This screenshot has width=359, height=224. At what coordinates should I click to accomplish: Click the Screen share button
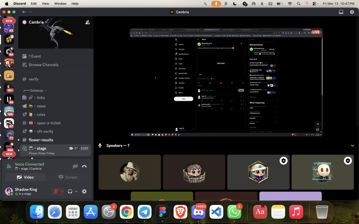tap(68, 177)
